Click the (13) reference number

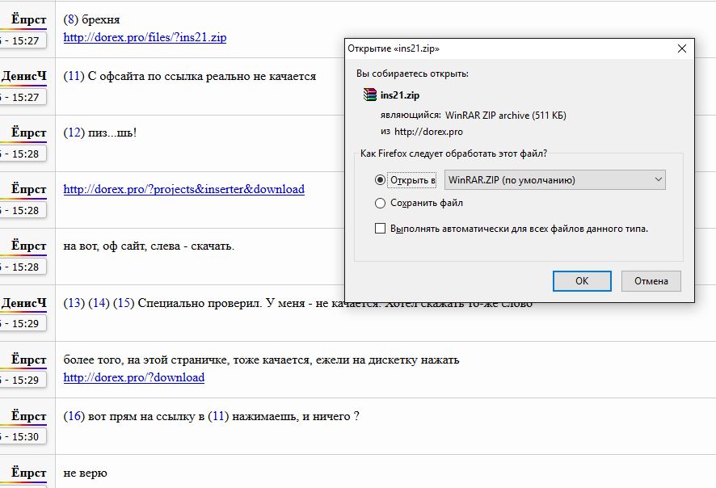click(x=74, y=303)
